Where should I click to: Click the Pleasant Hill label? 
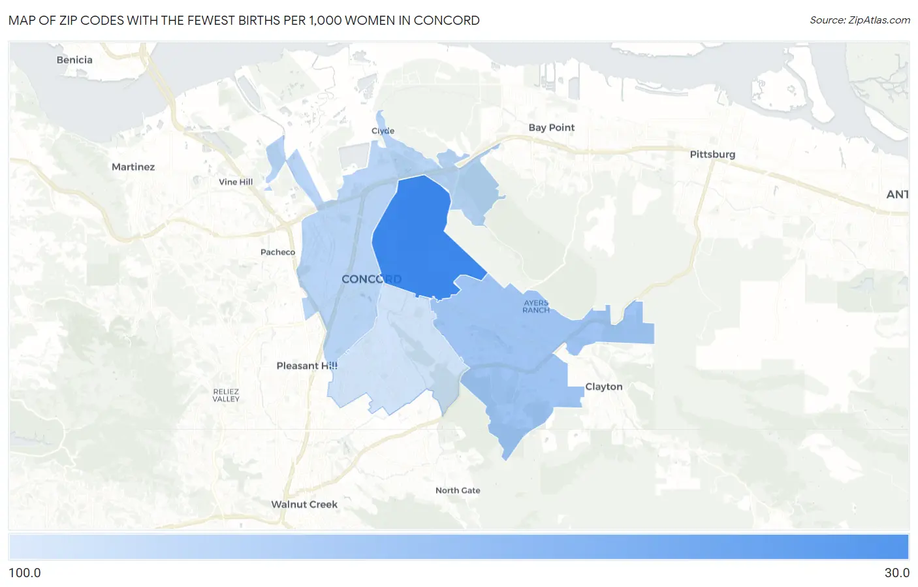307,366
